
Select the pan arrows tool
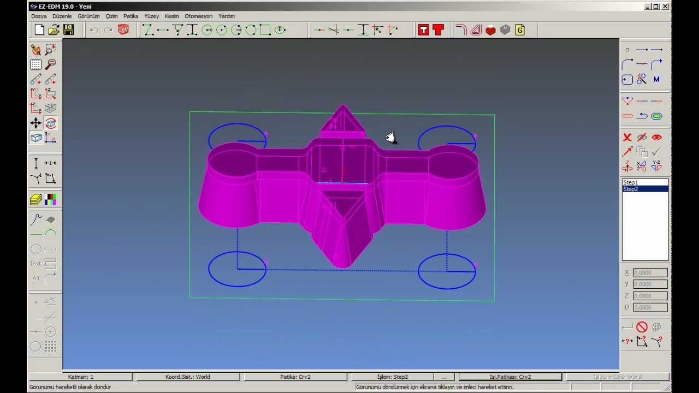(x=35, y=123)
